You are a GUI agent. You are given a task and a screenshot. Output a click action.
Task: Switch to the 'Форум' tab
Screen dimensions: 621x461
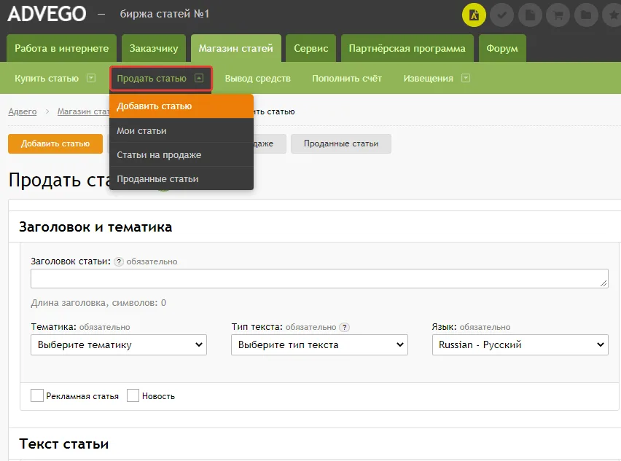click(502, 49)
